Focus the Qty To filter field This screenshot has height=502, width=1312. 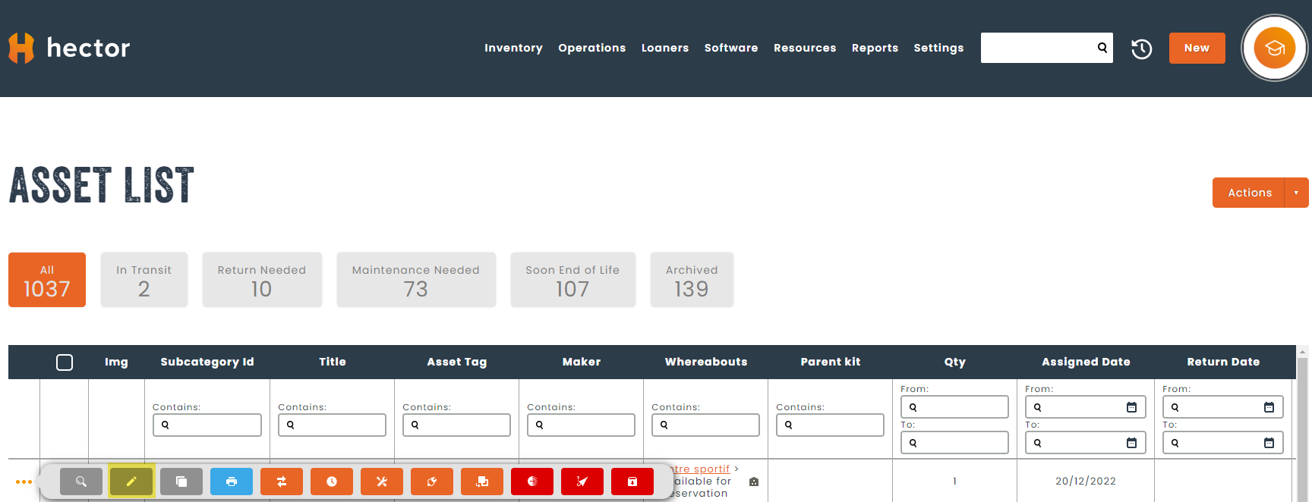pyautogui.click(x=954, y=443)
